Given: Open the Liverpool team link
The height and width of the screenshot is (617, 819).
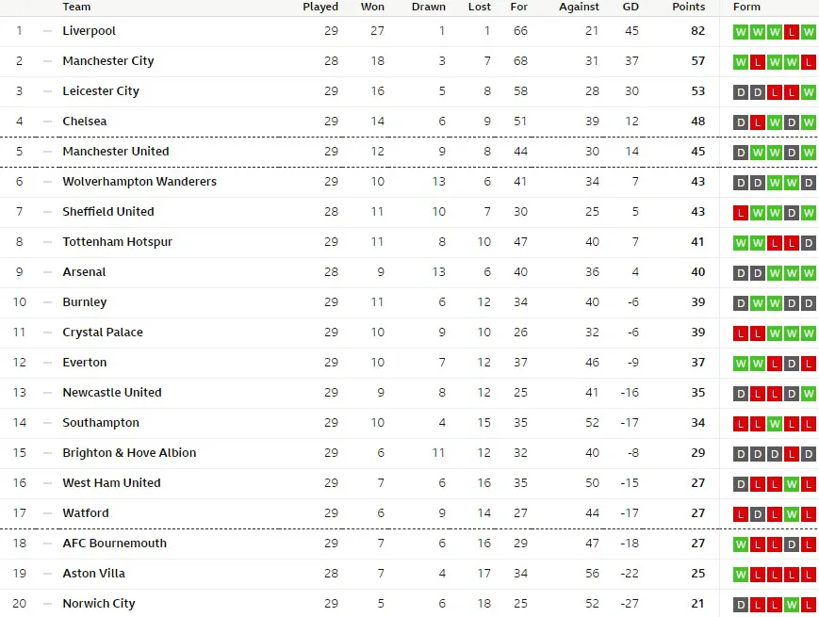Looking at the screenshot, I should [90, 31].
